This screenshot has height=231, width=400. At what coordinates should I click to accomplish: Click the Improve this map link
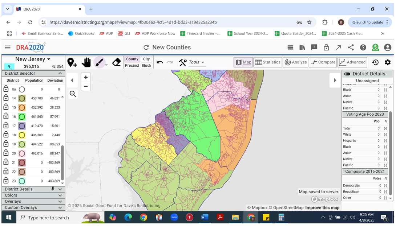click(322, 208)
